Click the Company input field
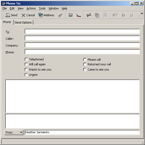145x145 pixels. point(82,45)
